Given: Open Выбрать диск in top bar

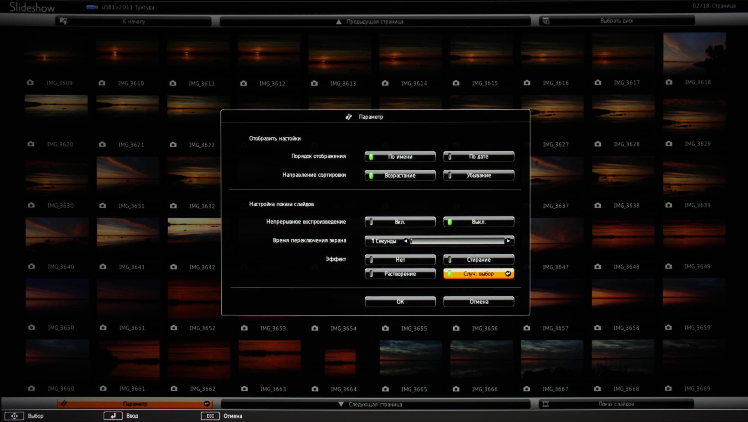Looking at the screenshot, I should 616,21.
